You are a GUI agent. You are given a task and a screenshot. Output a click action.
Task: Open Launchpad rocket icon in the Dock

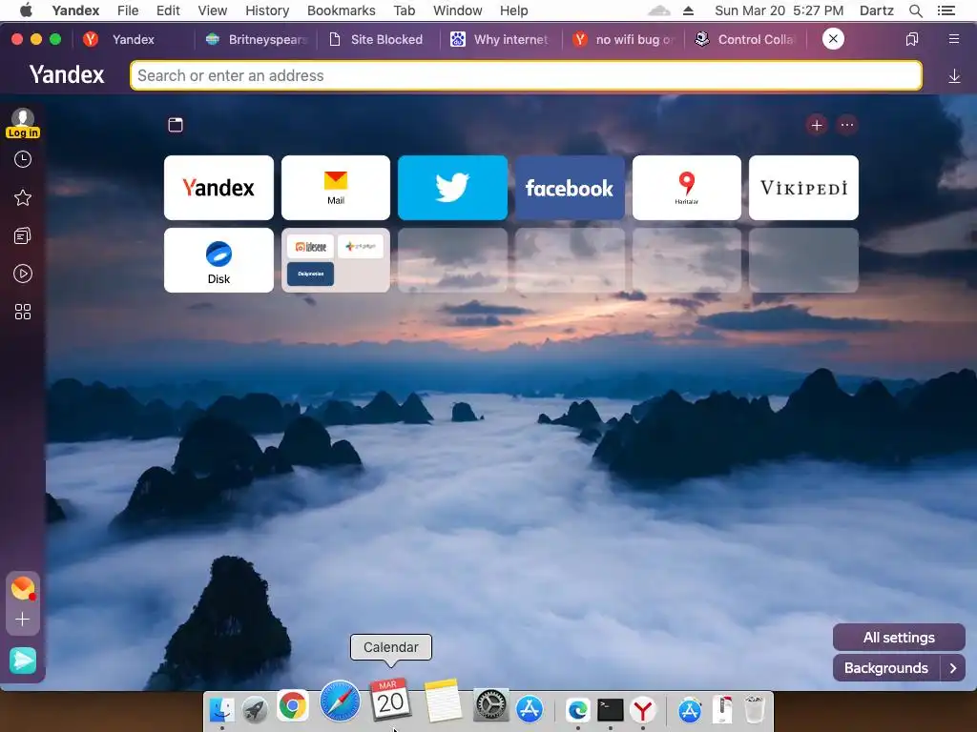coord(255,709)
